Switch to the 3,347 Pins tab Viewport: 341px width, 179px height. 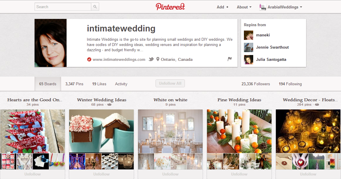pyautogui.click(x=74, y=84)
